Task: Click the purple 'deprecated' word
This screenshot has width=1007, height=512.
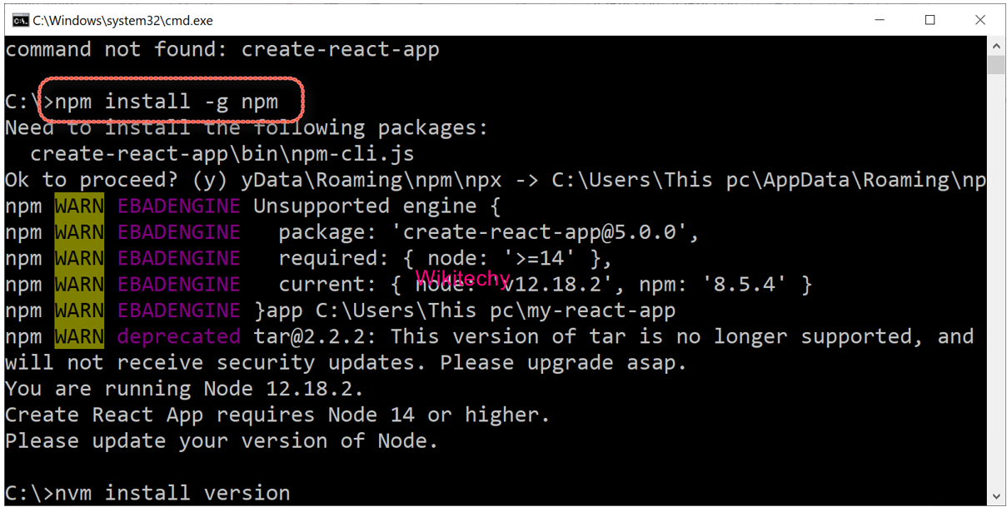Action: pos(178,336)
